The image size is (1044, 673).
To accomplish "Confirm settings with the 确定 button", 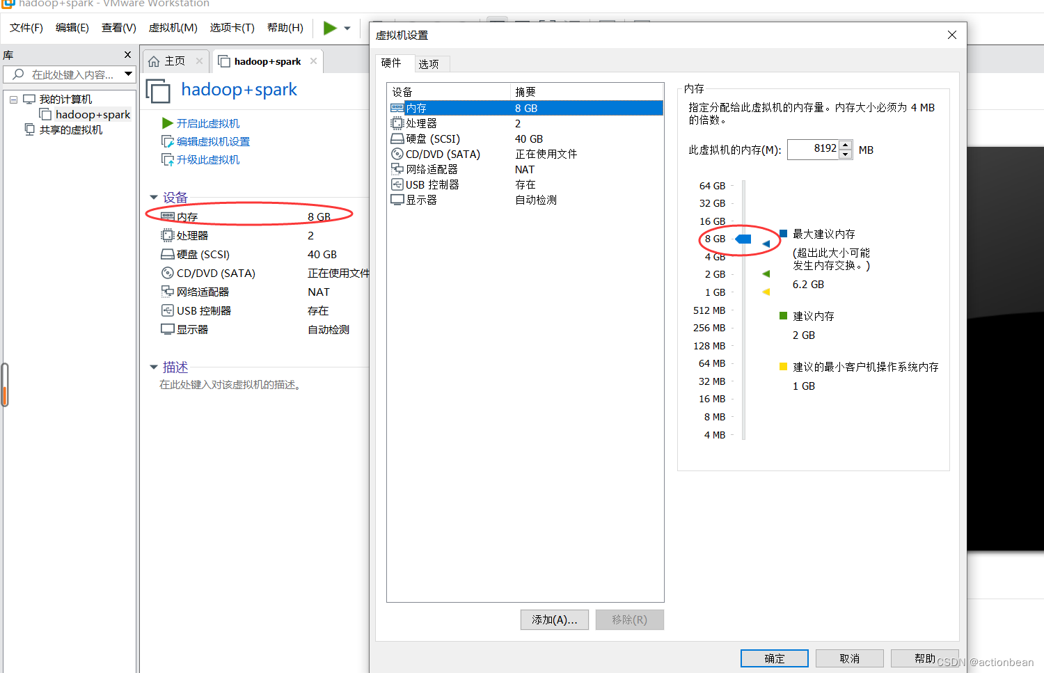I will tap(774, 658).
